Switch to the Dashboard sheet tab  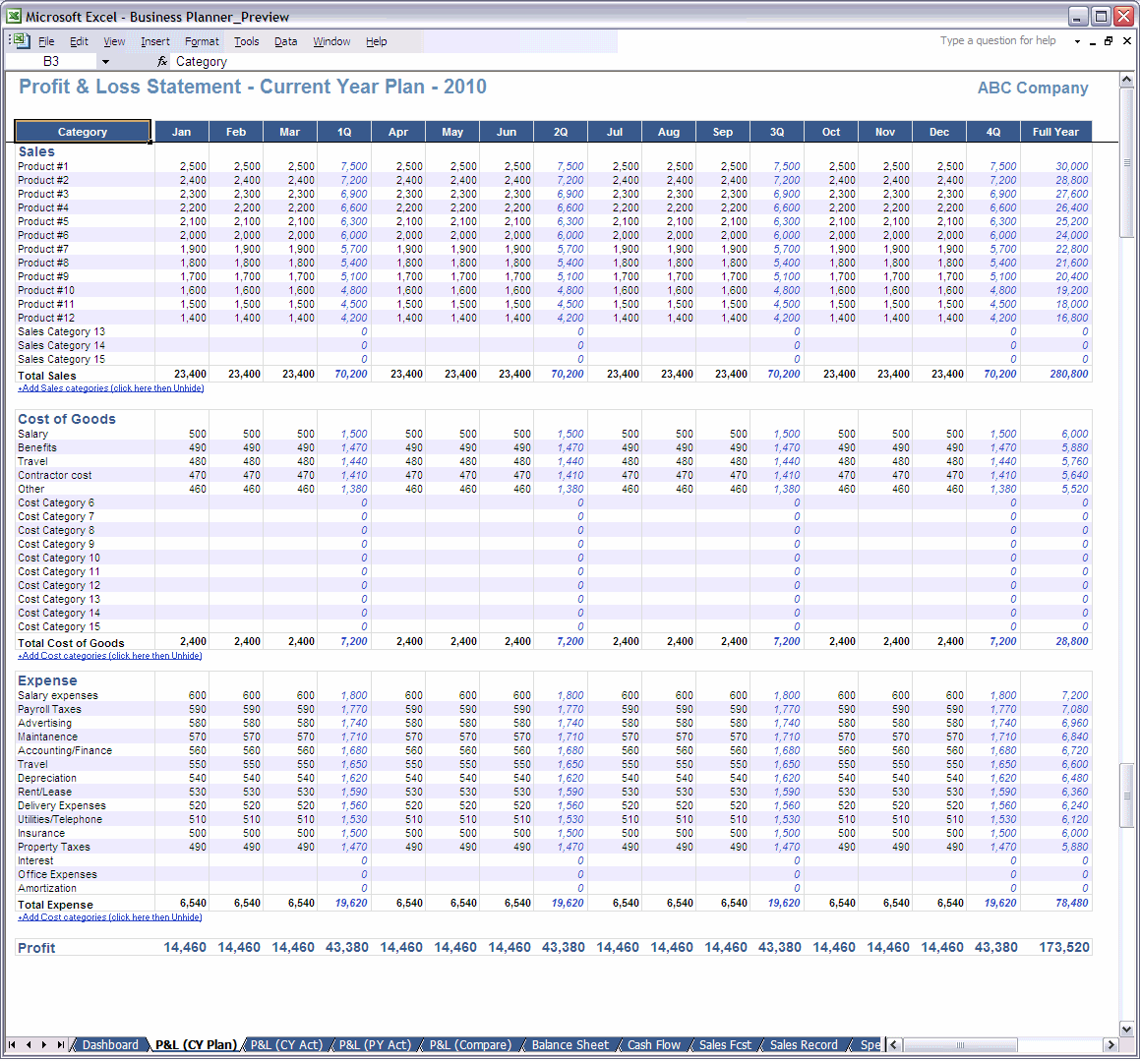pos(110,1045)
